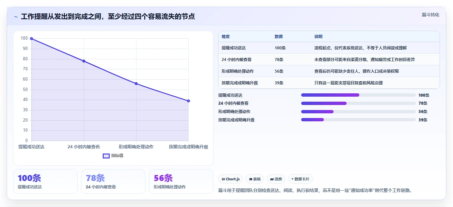Viewport: 453px width, 207px height.
Task: Click the 表格 chip label
Action: pyautogui.click(x=257, y=179)
